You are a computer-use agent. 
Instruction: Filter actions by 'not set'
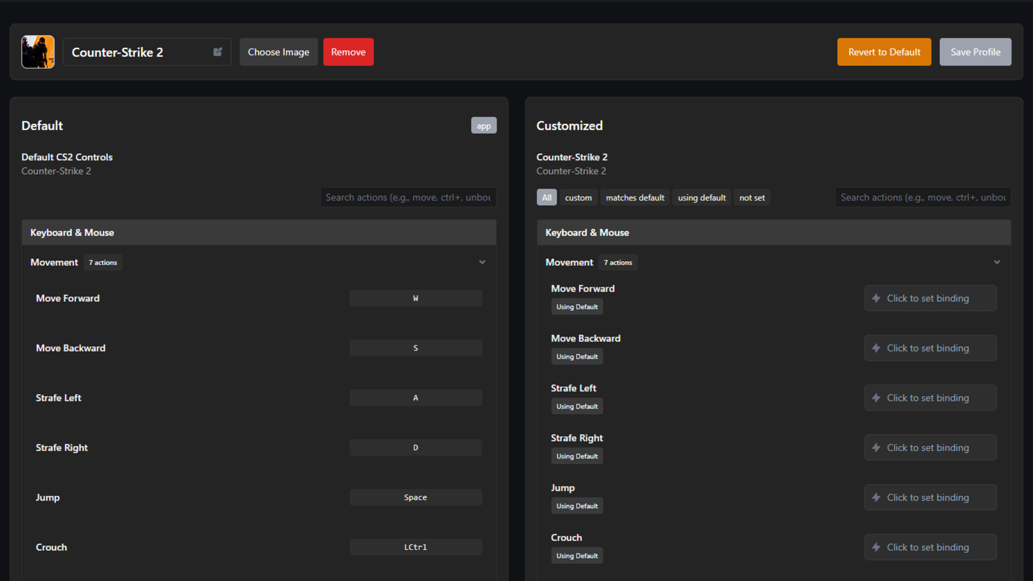(x=752, y=197)
